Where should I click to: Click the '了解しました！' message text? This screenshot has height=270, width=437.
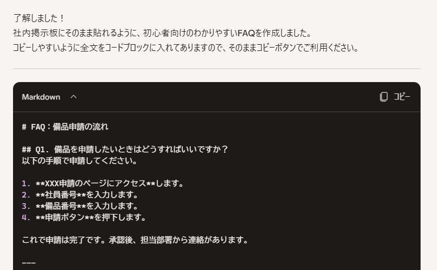coord(38,18)
